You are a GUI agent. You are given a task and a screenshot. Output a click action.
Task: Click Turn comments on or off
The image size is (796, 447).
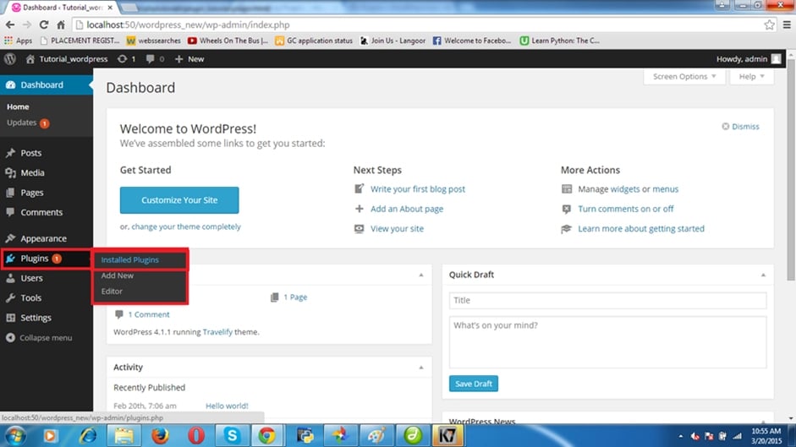pos(625,209)
